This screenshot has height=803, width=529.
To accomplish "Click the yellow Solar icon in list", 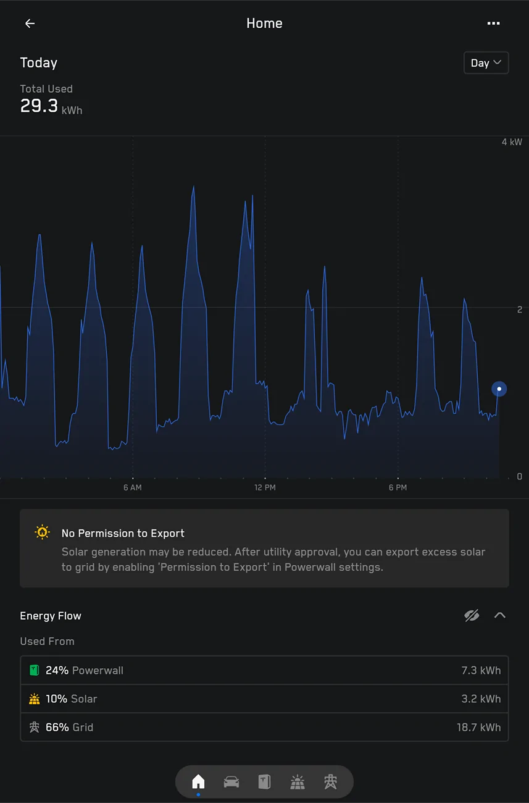I will click(x=35, y=699).
